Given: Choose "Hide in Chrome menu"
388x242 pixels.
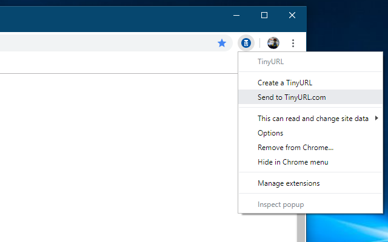Looking at the screenshot, I should tap(310, 162).
